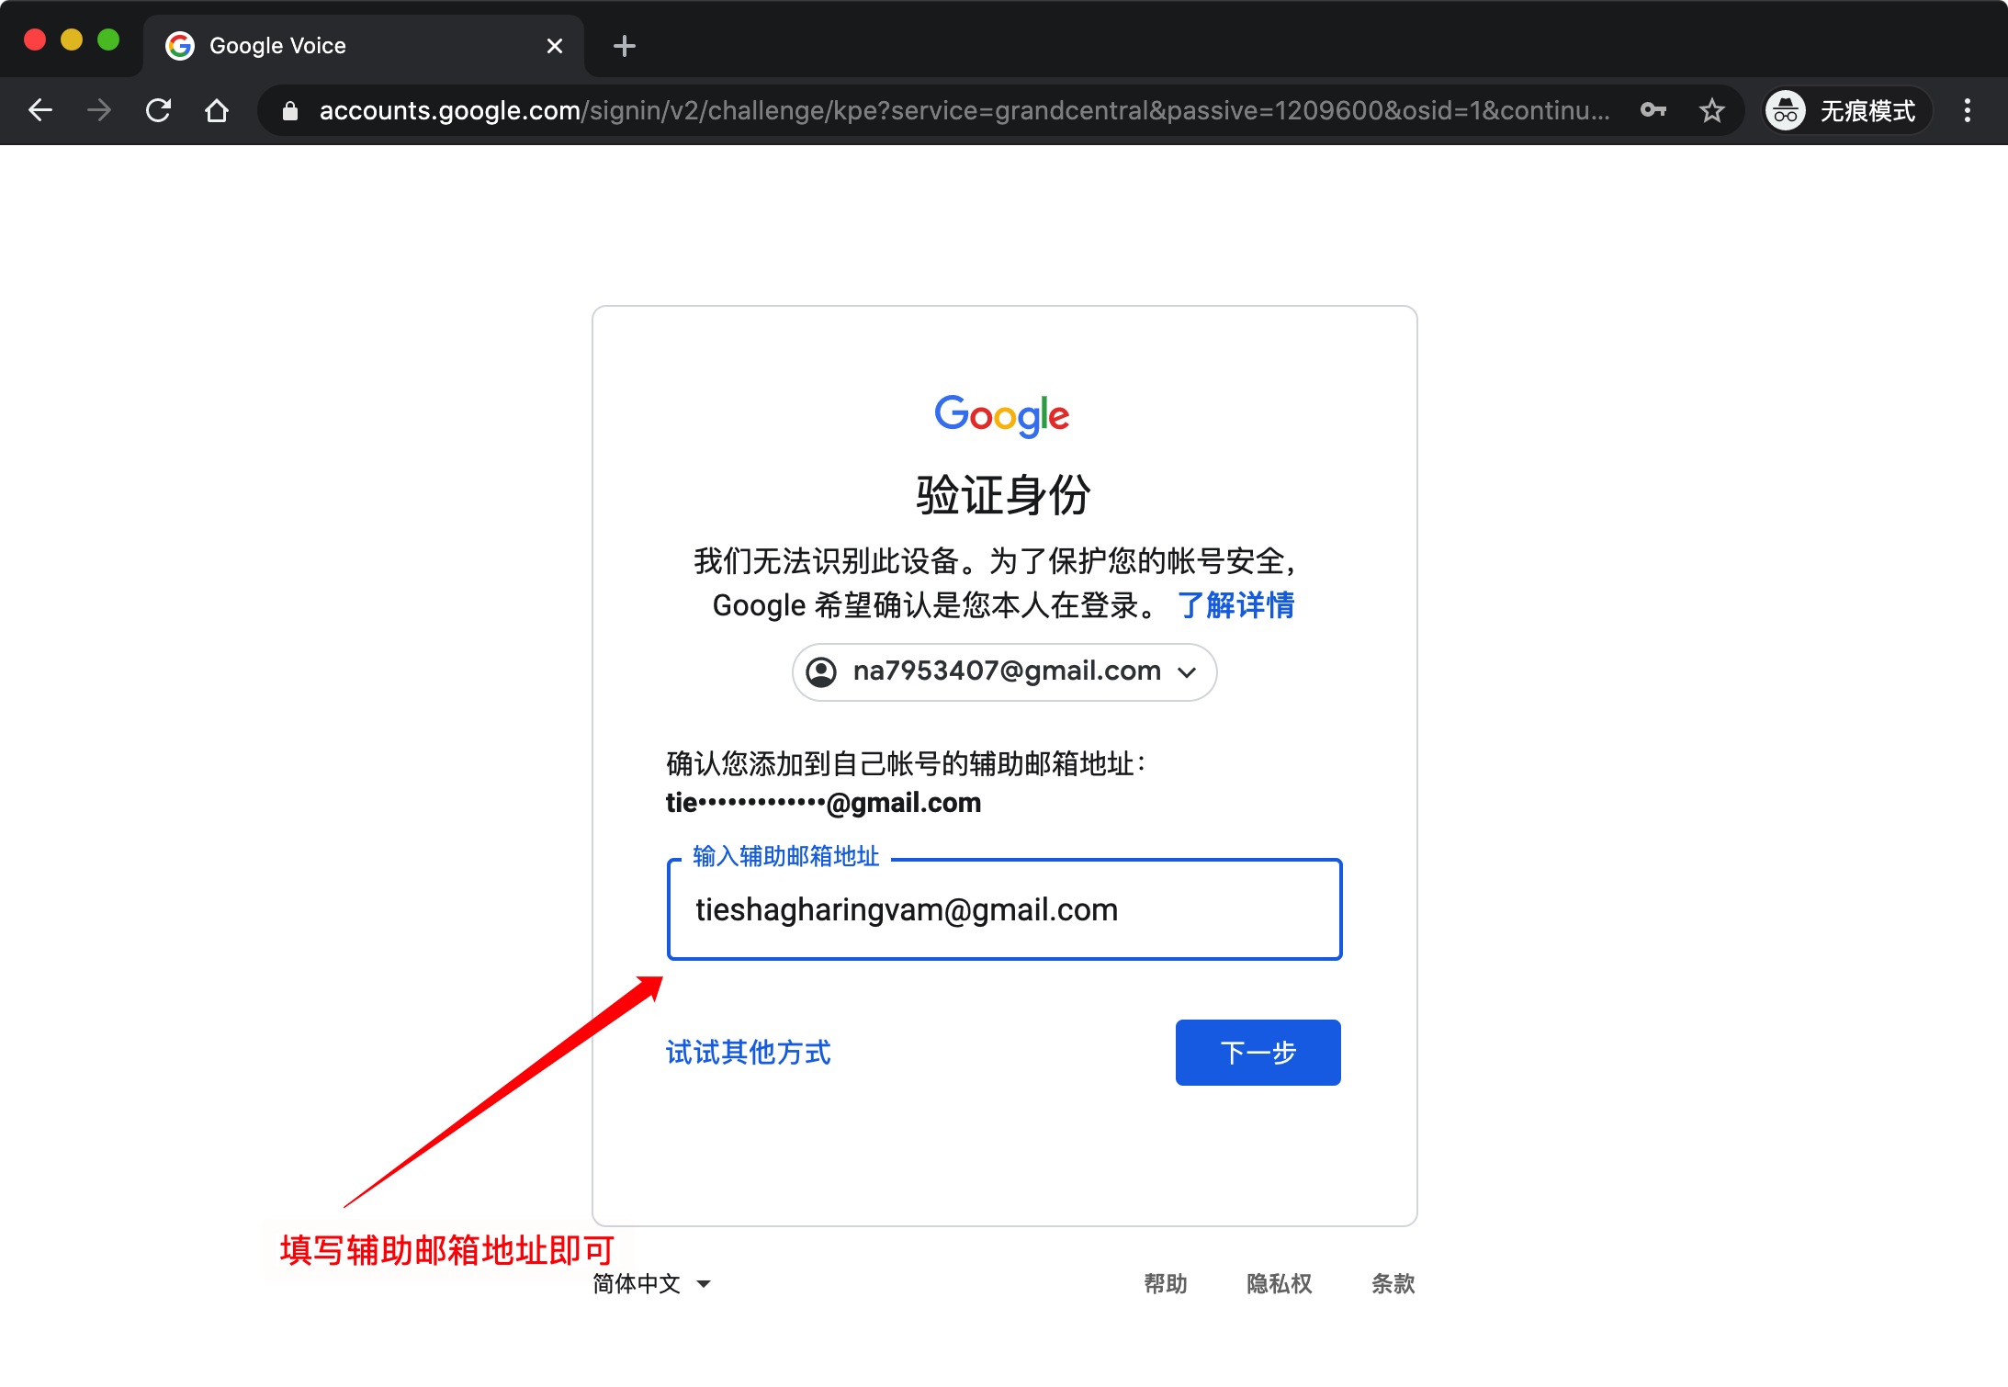This screenshot has height=1387, width=2008.
Task: Open a new browser tab
Action: 625,46
